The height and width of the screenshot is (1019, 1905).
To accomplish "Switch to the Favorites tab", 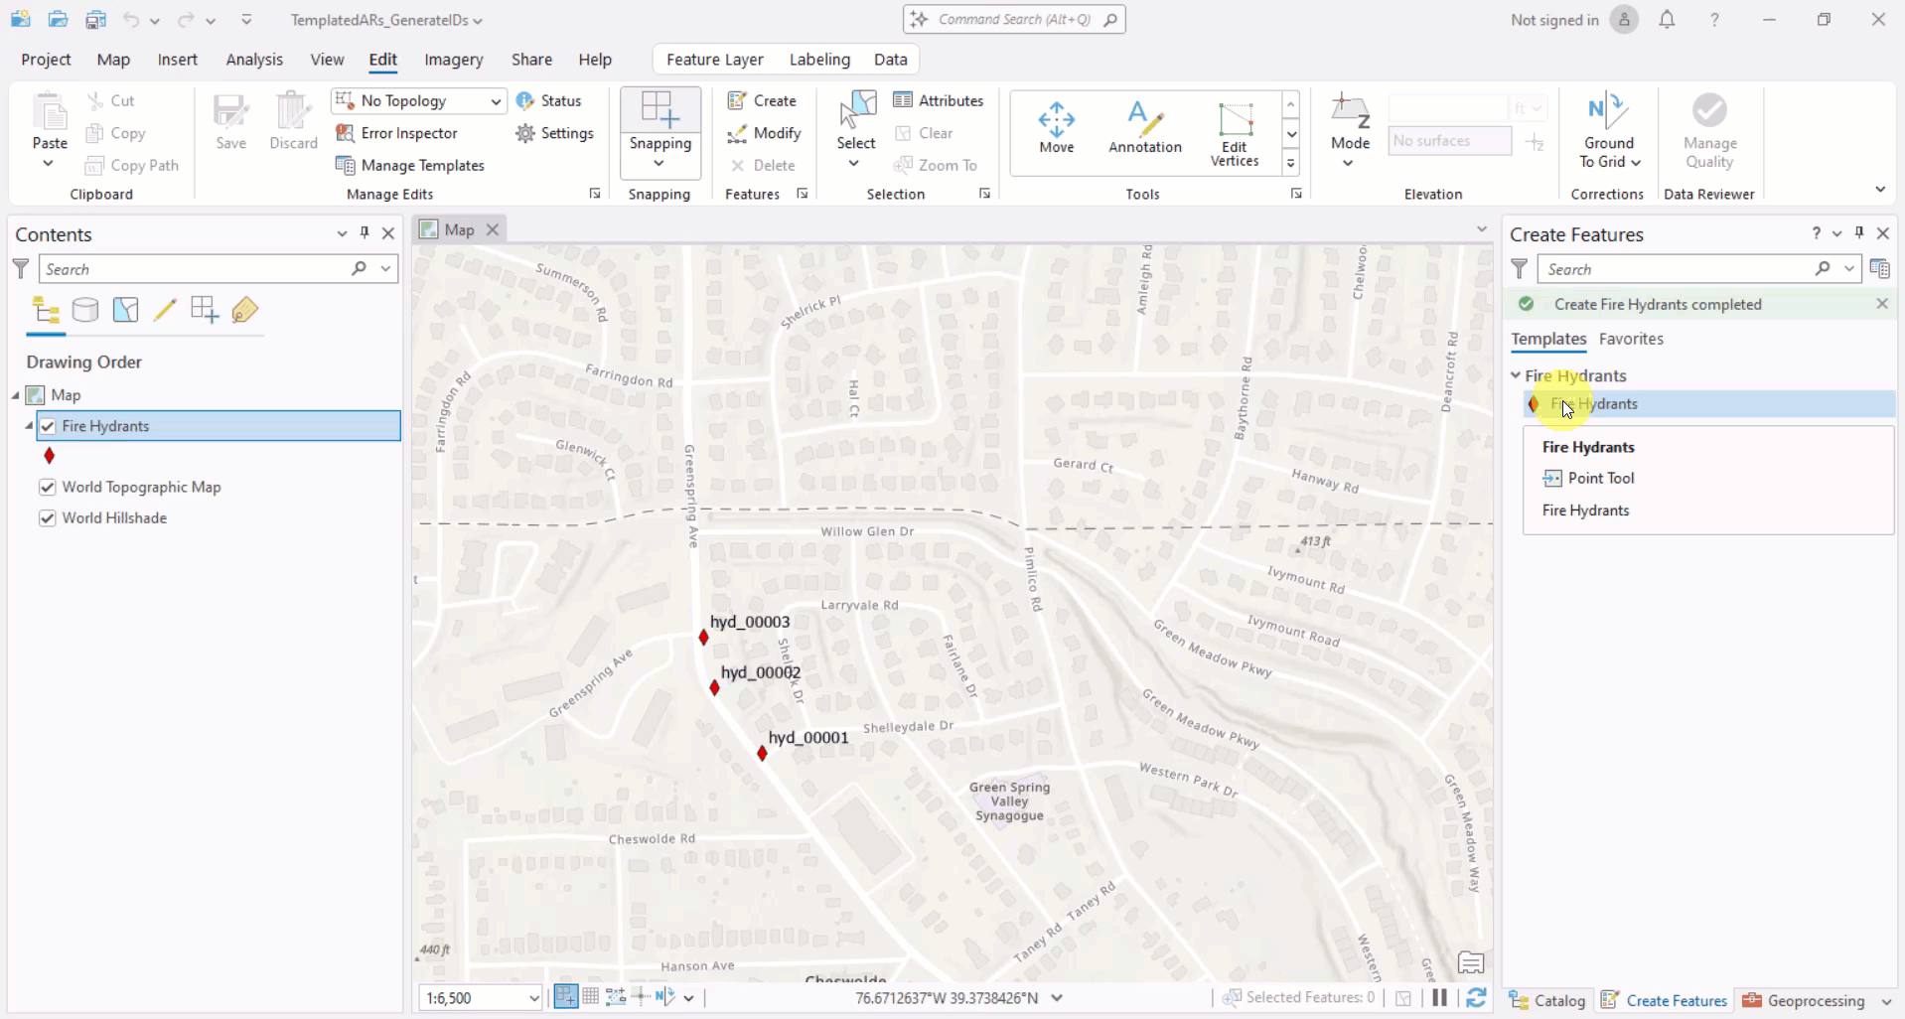I will click(x=1631, y=339).
